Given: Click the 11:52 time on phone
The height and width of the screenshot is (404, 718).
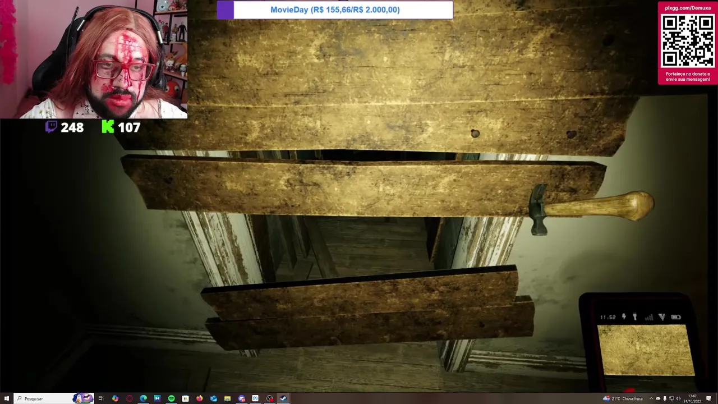Looking at the screenshot, I should [607, 317].
